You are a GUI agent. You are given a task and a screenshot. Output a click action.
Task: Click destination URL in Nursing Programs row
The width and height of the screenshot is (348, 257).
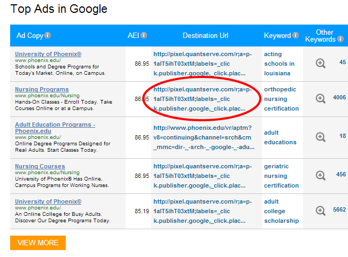coord(203,99)
